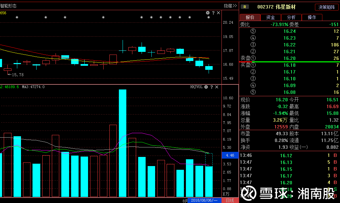Click the blue 4.46 volume axis marker
340x203 pixels.
(x=230, y=155)
